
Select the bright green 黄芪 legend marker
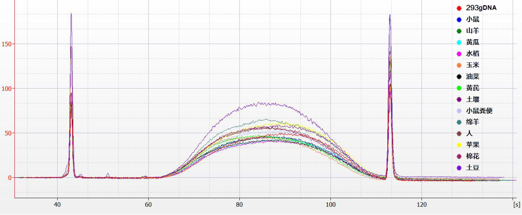coord(459,88)
